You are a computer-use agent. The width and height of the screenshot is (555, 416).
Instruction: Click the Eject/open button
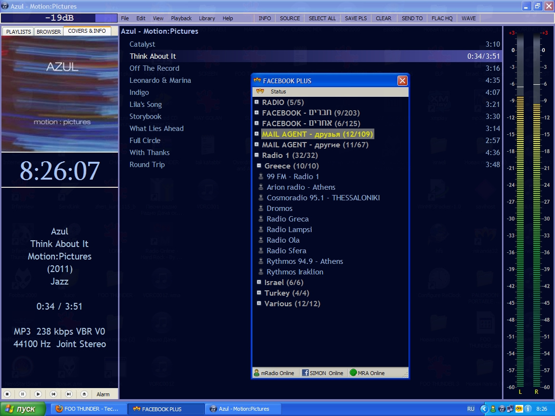tap(84, 394)
